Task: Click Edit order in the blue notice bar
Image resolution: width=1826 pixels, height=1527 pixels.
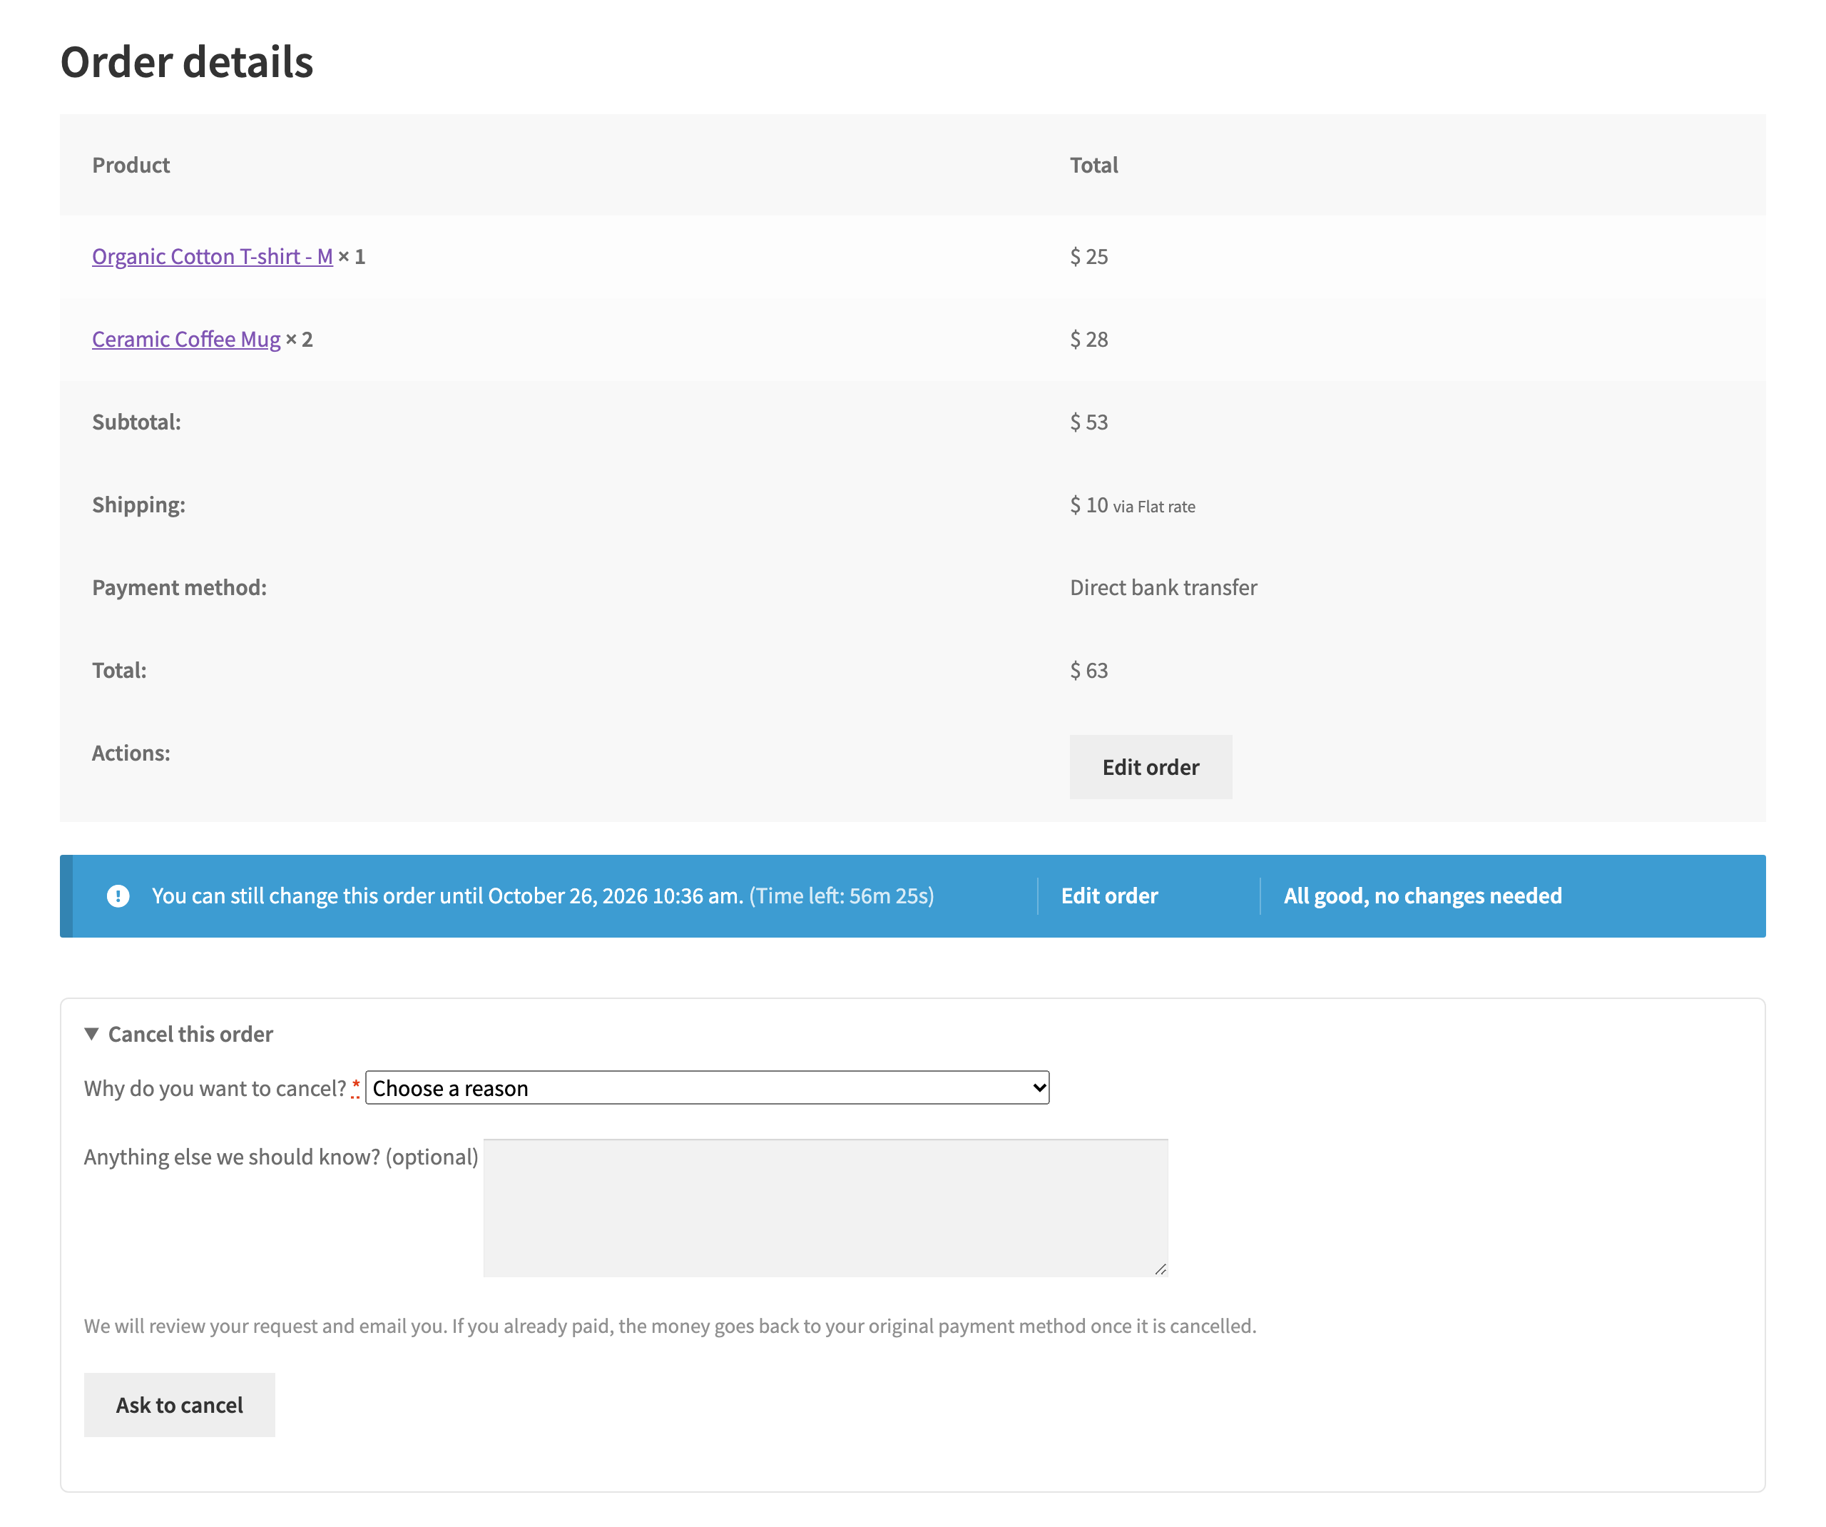Action: click(x=1108, y=896)
